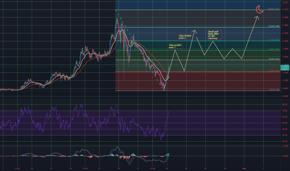This screenshot has height=171, width=290.
Task: Click the date label 21 on time axis
Action: point(138,169)
